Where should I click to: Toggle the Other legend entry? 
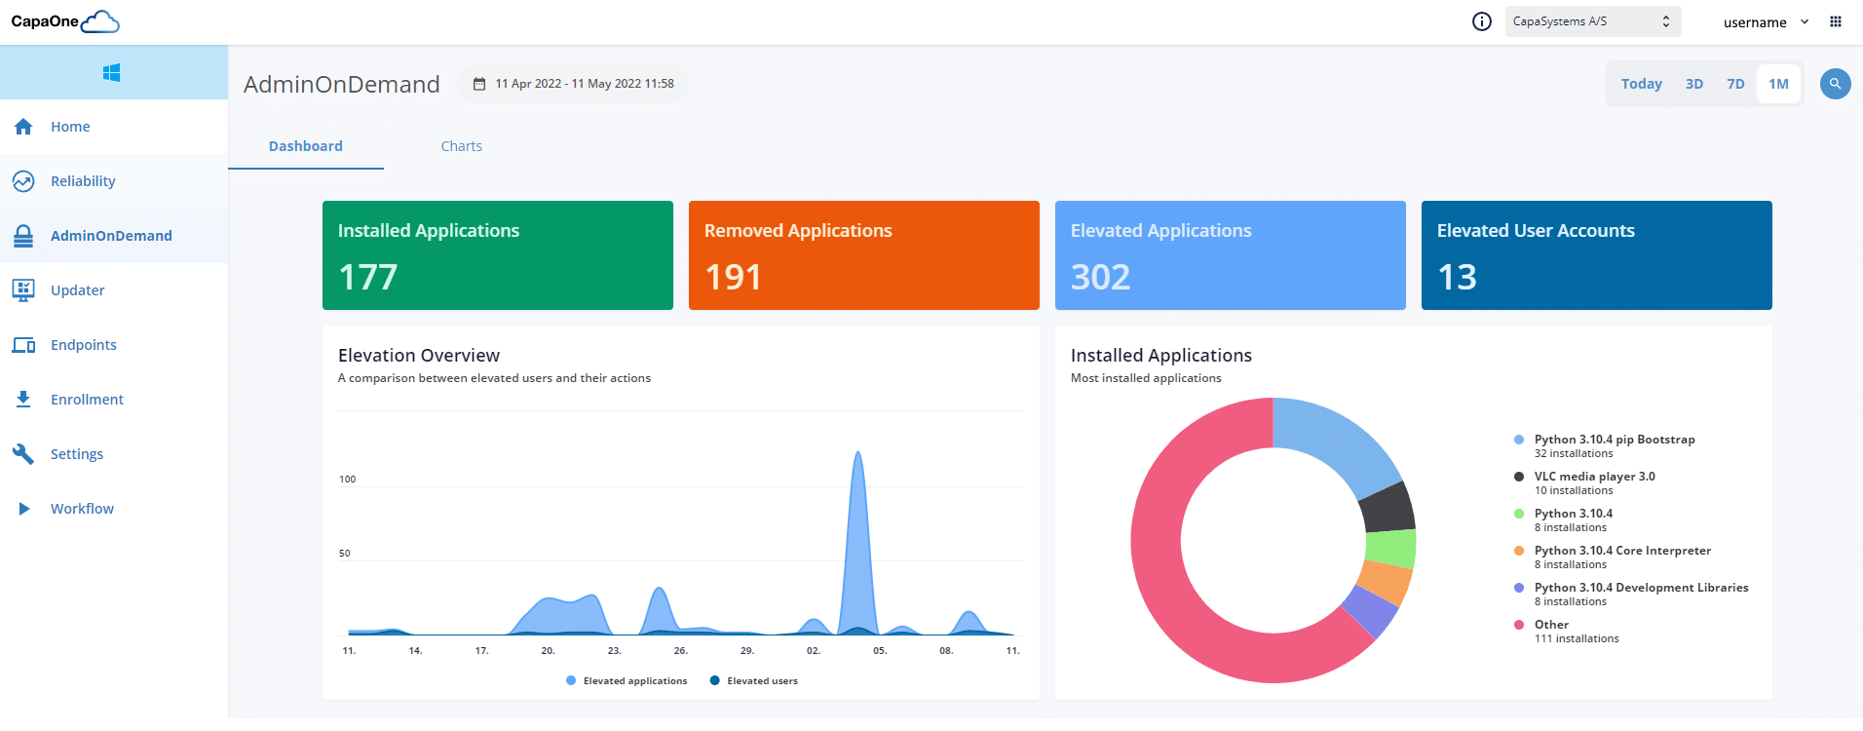coord(1566,631)
